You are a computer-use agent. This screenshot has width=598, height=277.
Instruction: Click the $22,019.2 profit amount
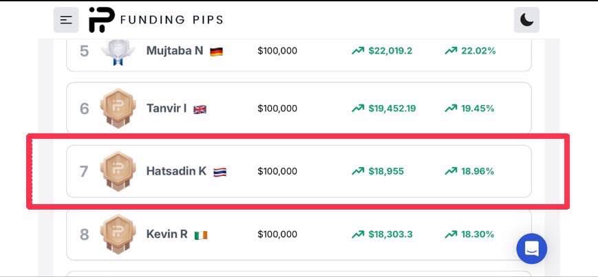pyautogui.click(x=390, y=51)
